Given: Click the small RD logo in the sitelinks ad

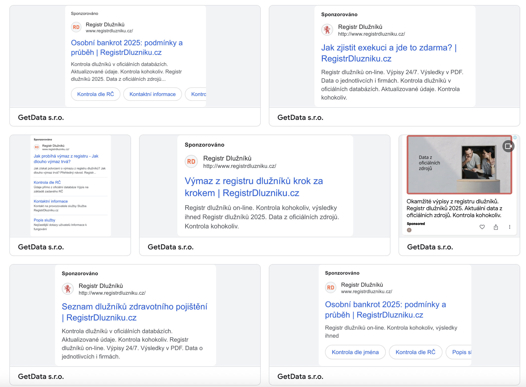Looking at the screenshot, I should tap(37, 147).
